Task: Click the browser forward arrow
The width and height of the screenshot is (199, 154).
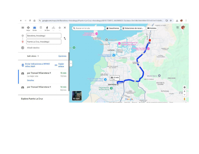Action: 25,20
